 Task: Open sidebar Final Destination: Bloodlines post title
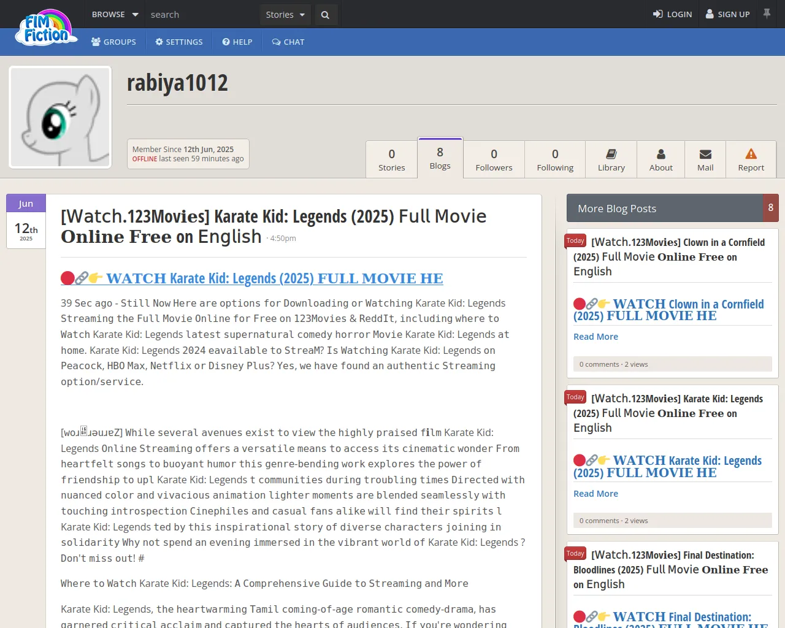670,570
